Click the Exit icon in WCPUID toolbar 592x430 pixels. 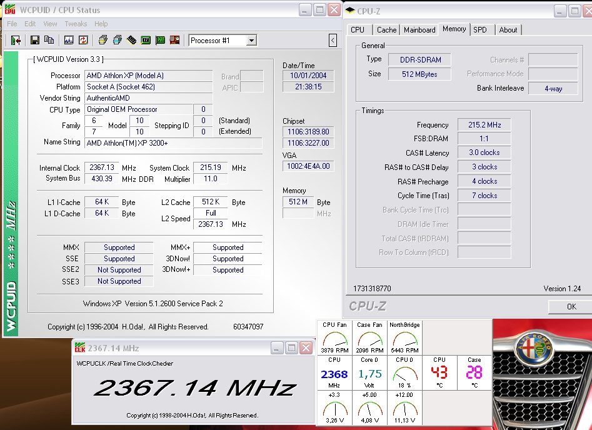pyautogui.click(x=15, y=40)
